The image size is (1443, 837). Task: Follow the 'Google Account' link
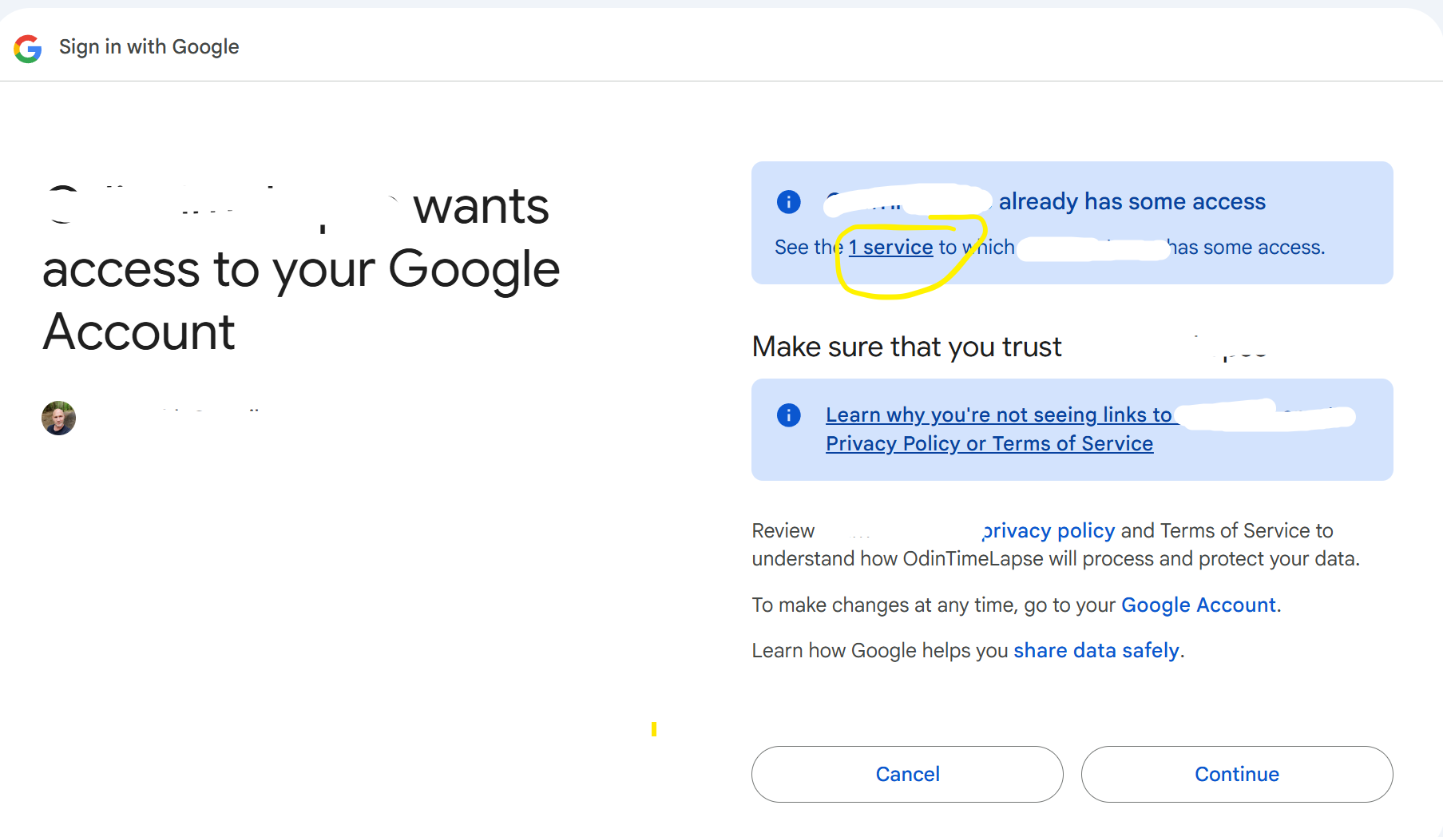point(1198,605)
